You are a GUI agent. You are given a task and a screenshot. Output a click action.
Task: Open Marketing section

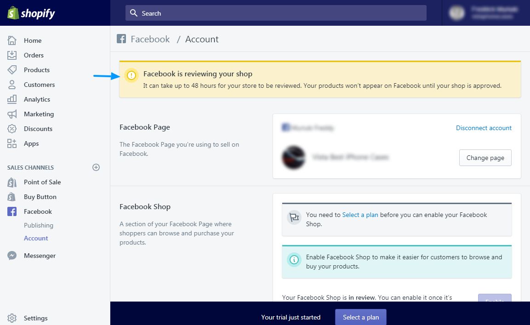[x=39, y=114]
